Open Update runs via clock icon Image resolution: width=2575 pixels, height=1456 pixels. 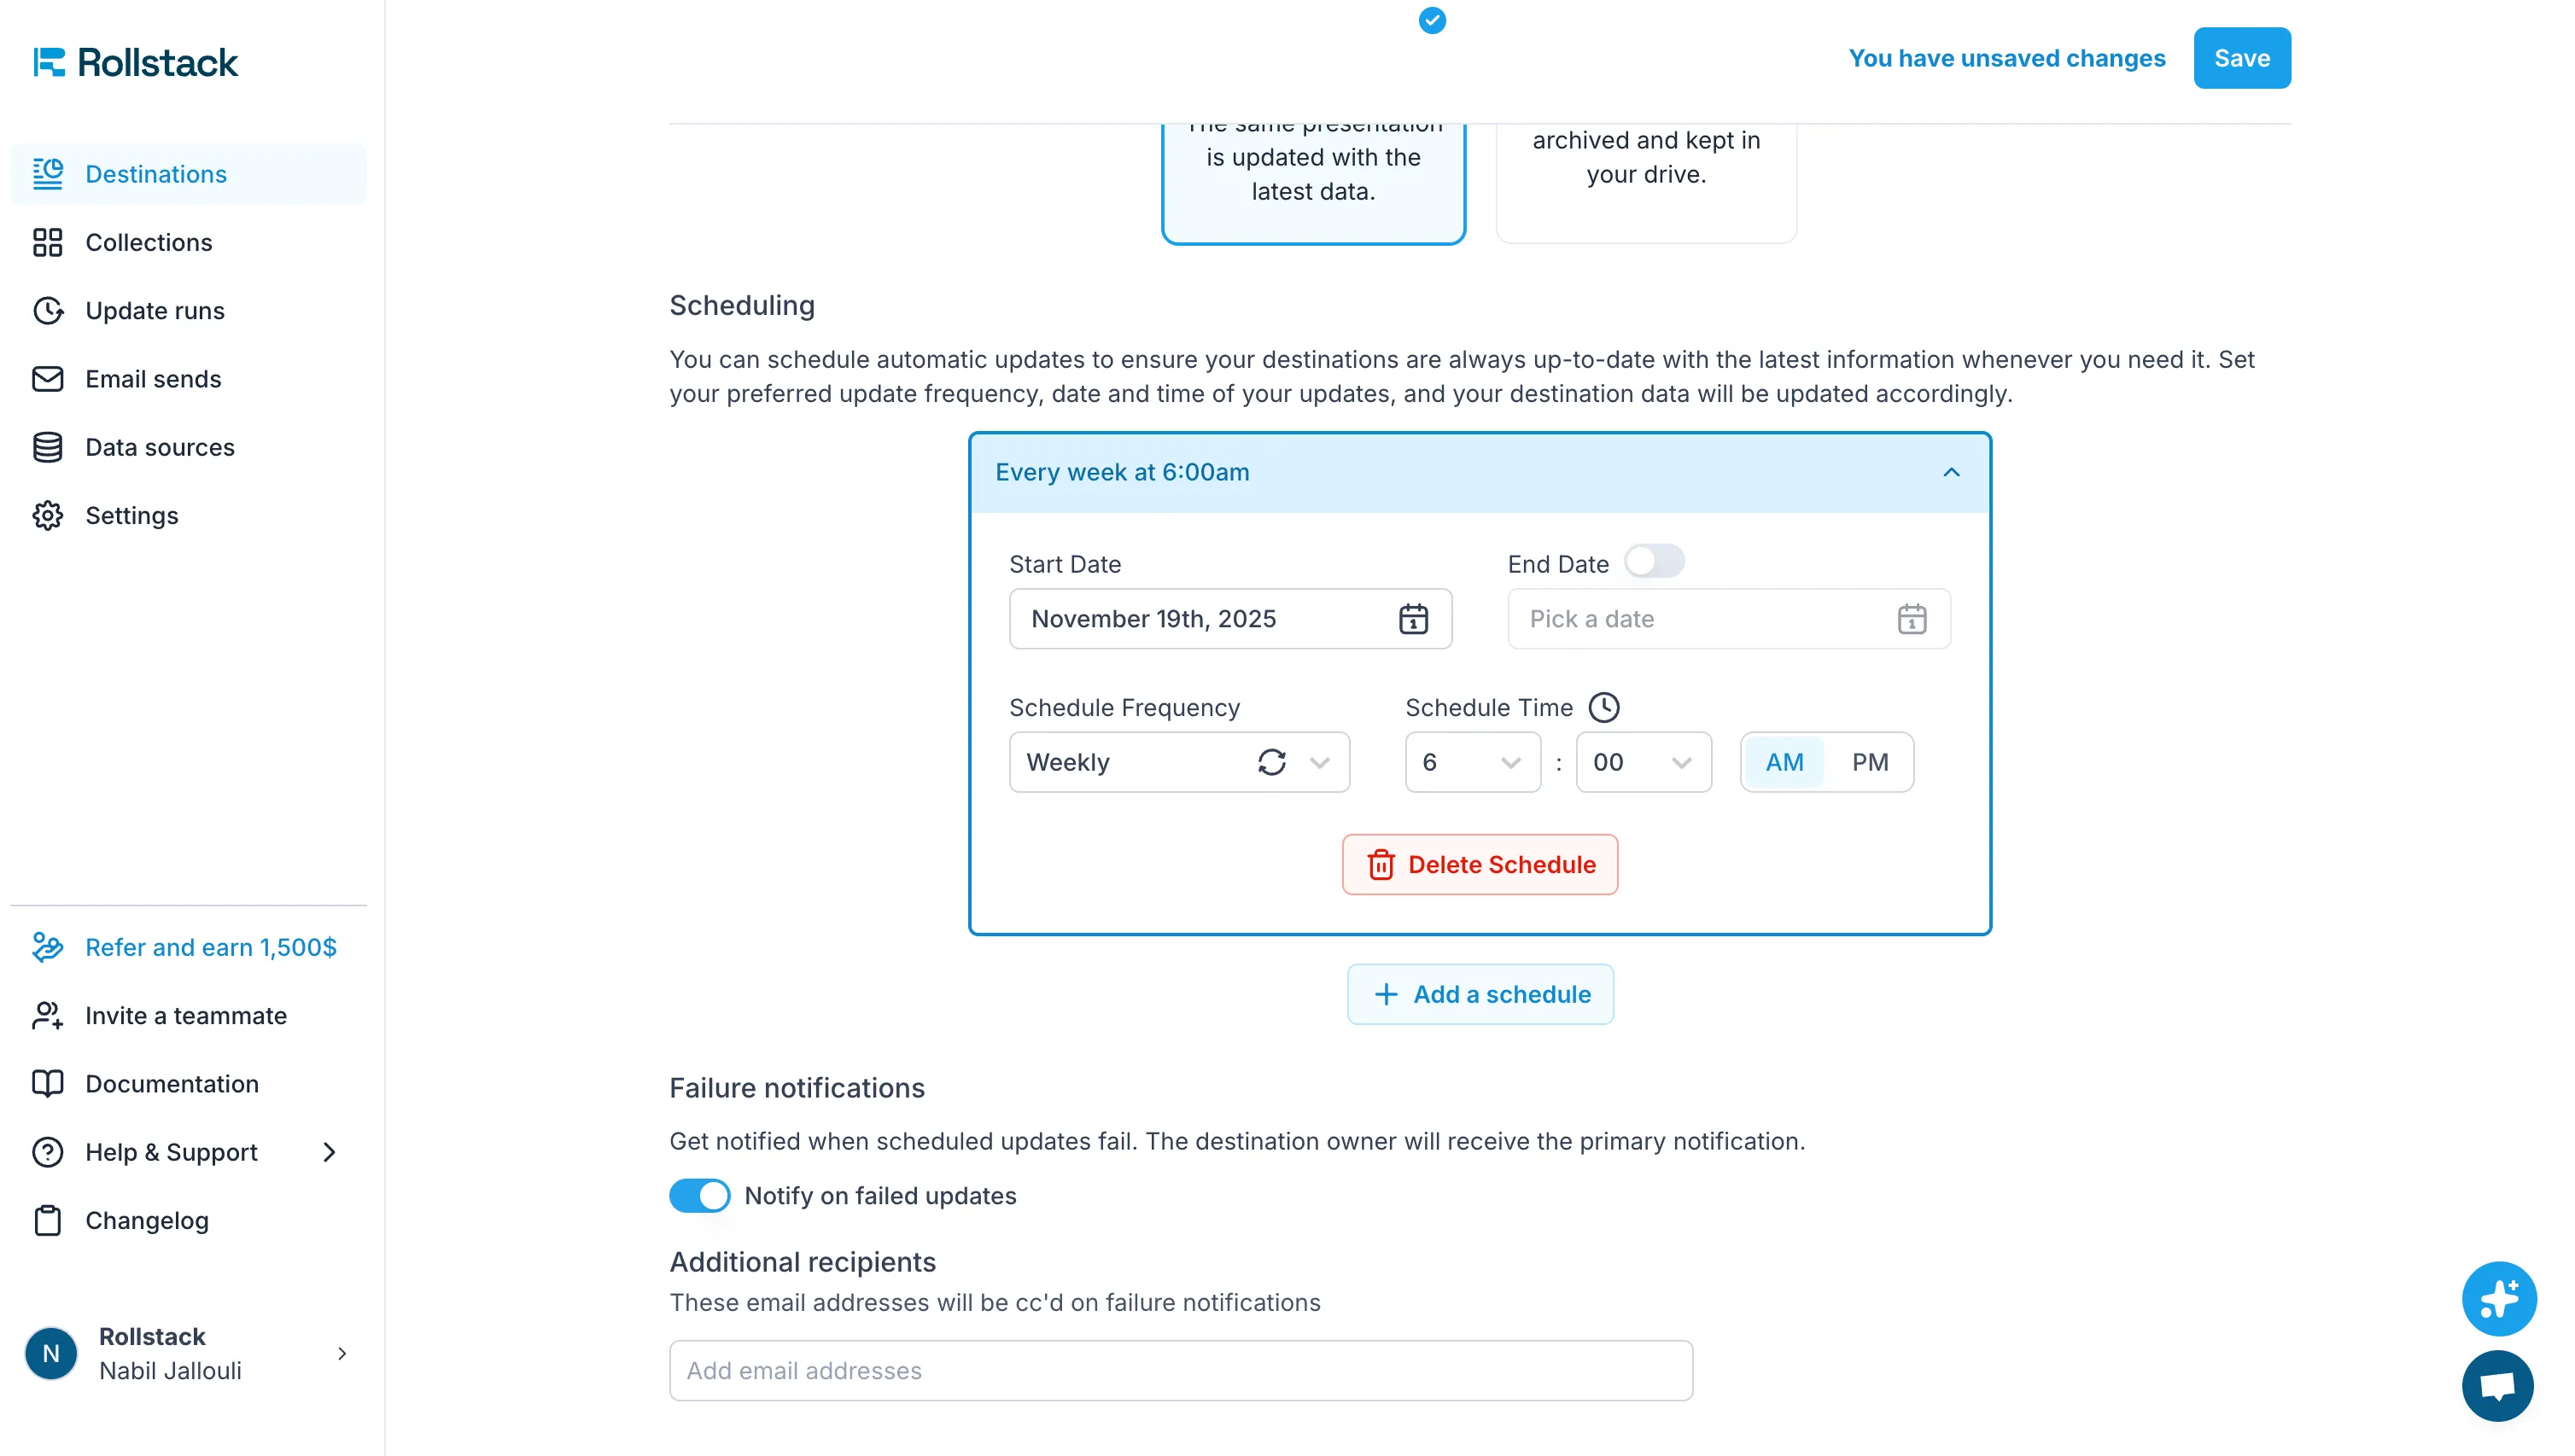tap(47, 310)
